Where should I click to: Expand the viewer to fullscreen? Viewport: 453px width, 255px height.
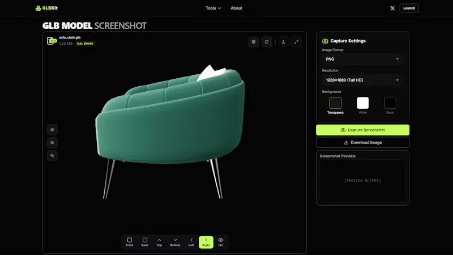(x=296, y=42)
